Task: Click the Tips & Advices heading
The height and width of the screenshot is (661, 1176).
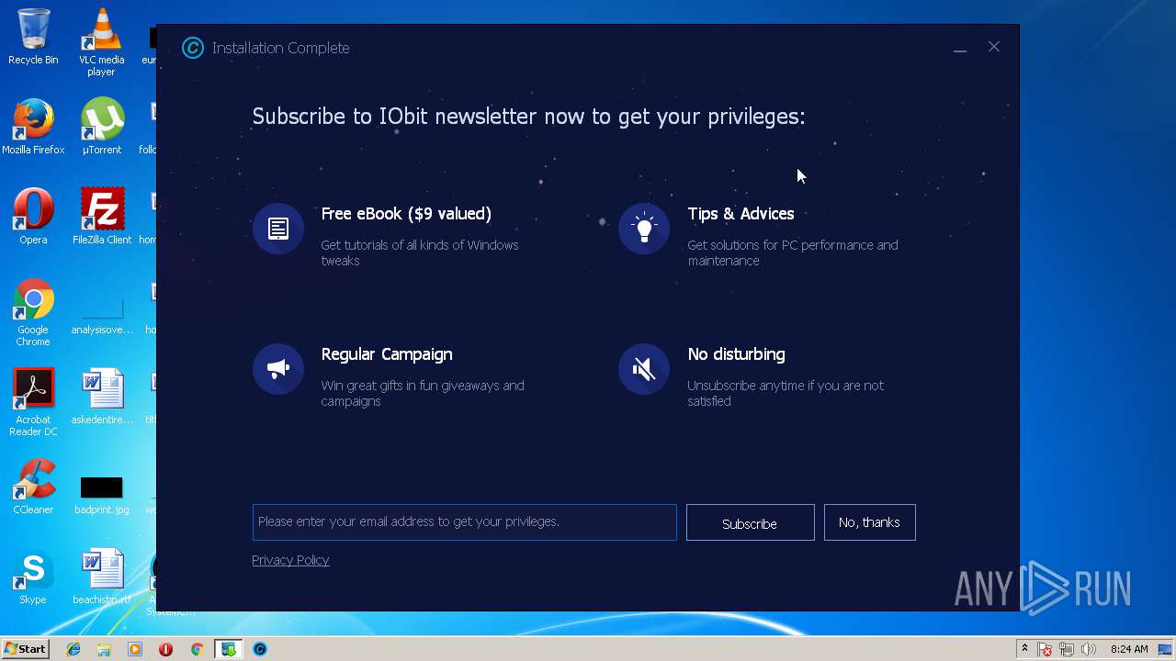Action: (x=741, y=214)
